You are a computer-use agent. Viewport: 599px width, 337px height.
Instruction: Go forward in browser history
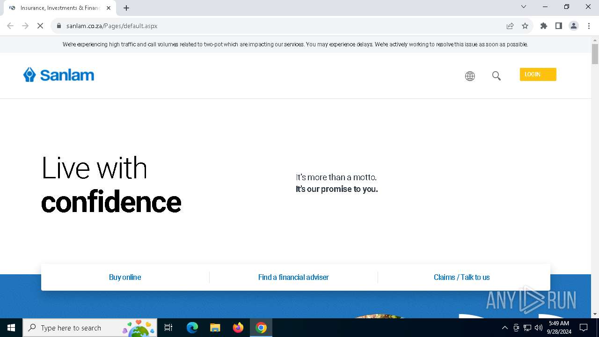click(25, 26)
